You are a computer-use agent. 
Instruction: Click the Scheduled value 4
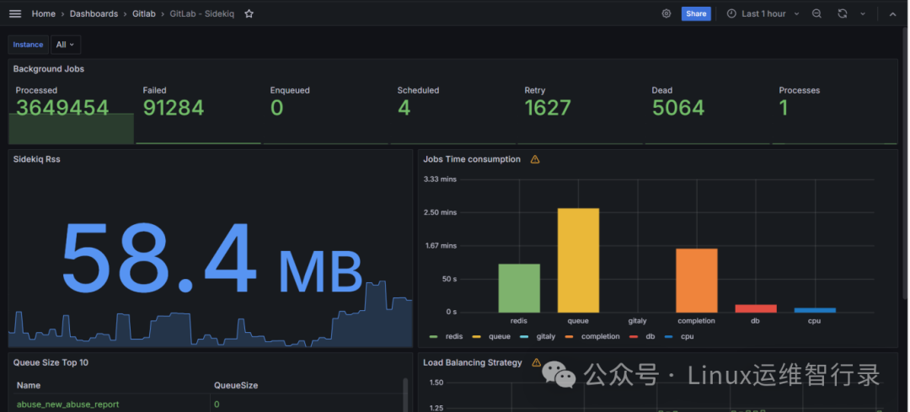pos(404,107)
